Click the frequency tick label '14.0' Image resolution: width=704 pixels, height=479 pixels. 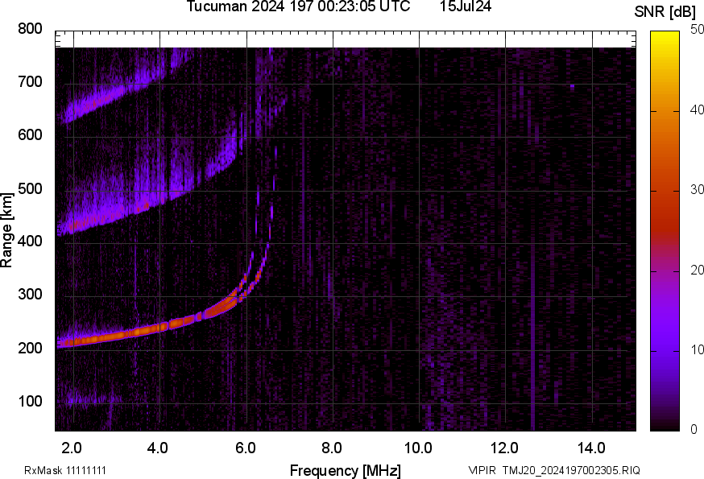[x=591, y=448]
